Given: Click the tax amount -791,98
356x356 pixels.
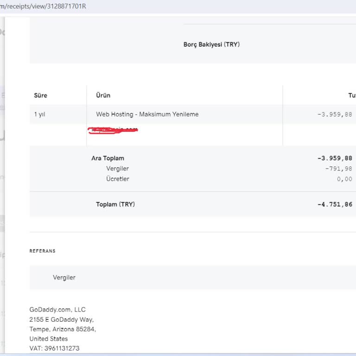Looking at the screenshot, I should pyautogui.click(x=338, y=169).
